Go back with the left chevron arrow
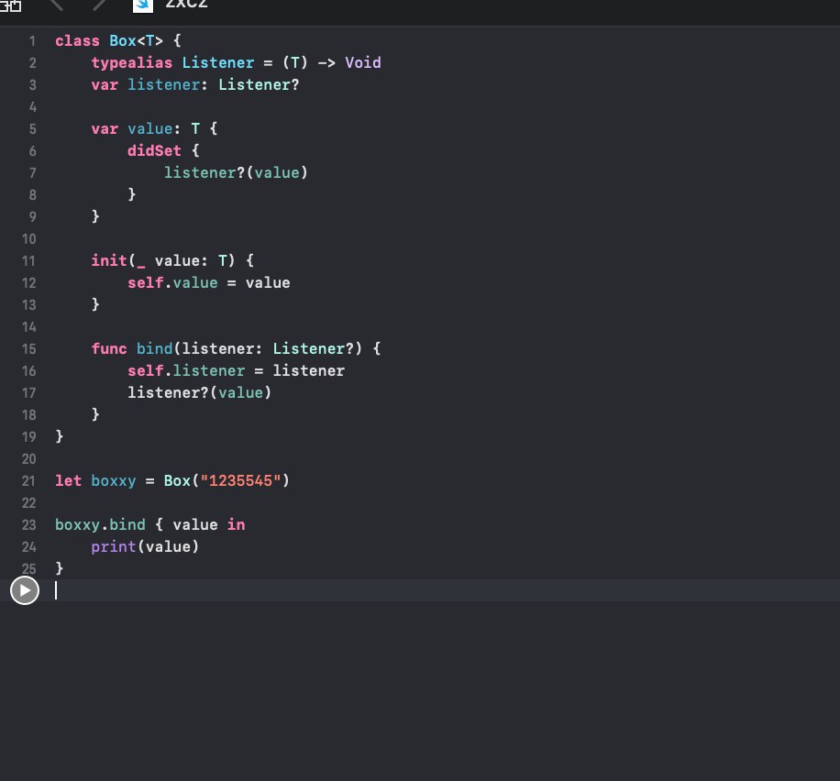Image resolution: width=840 pixels, height=781 pixels. pos(56,5)
